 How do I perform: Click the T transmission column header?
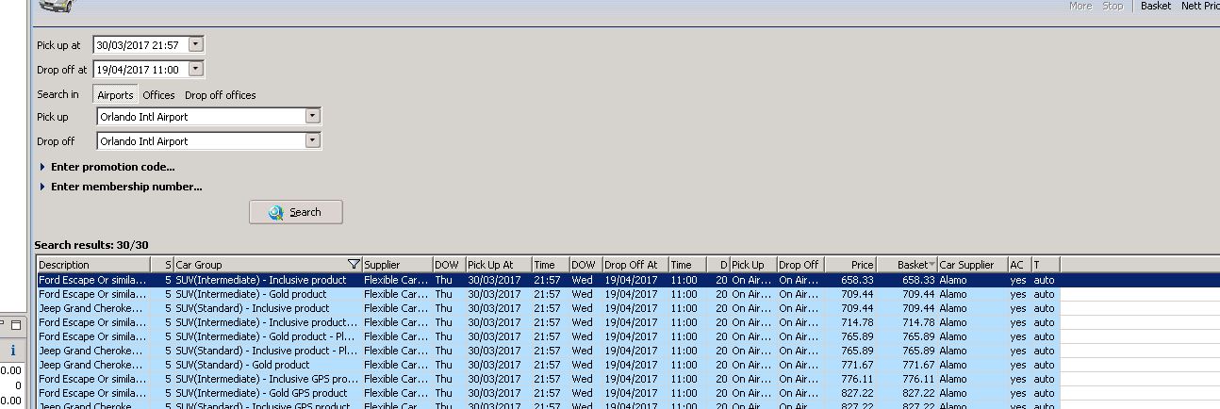[x=1045, y=265]
